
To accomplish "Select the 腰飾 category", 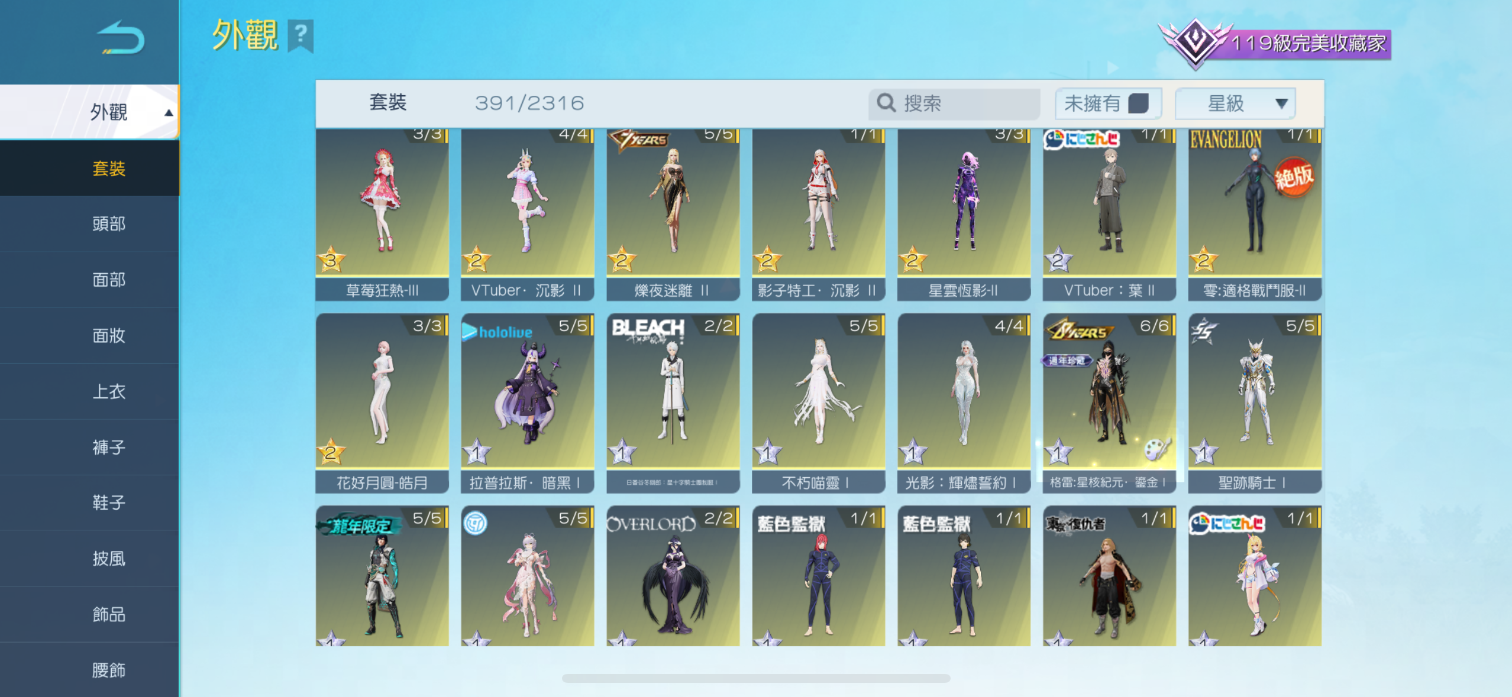I will click(90, 670).
